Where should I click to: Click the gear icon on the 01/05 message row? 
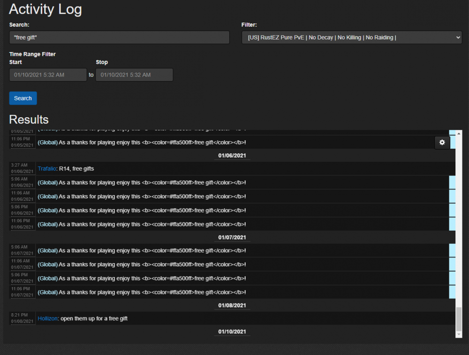442,143
